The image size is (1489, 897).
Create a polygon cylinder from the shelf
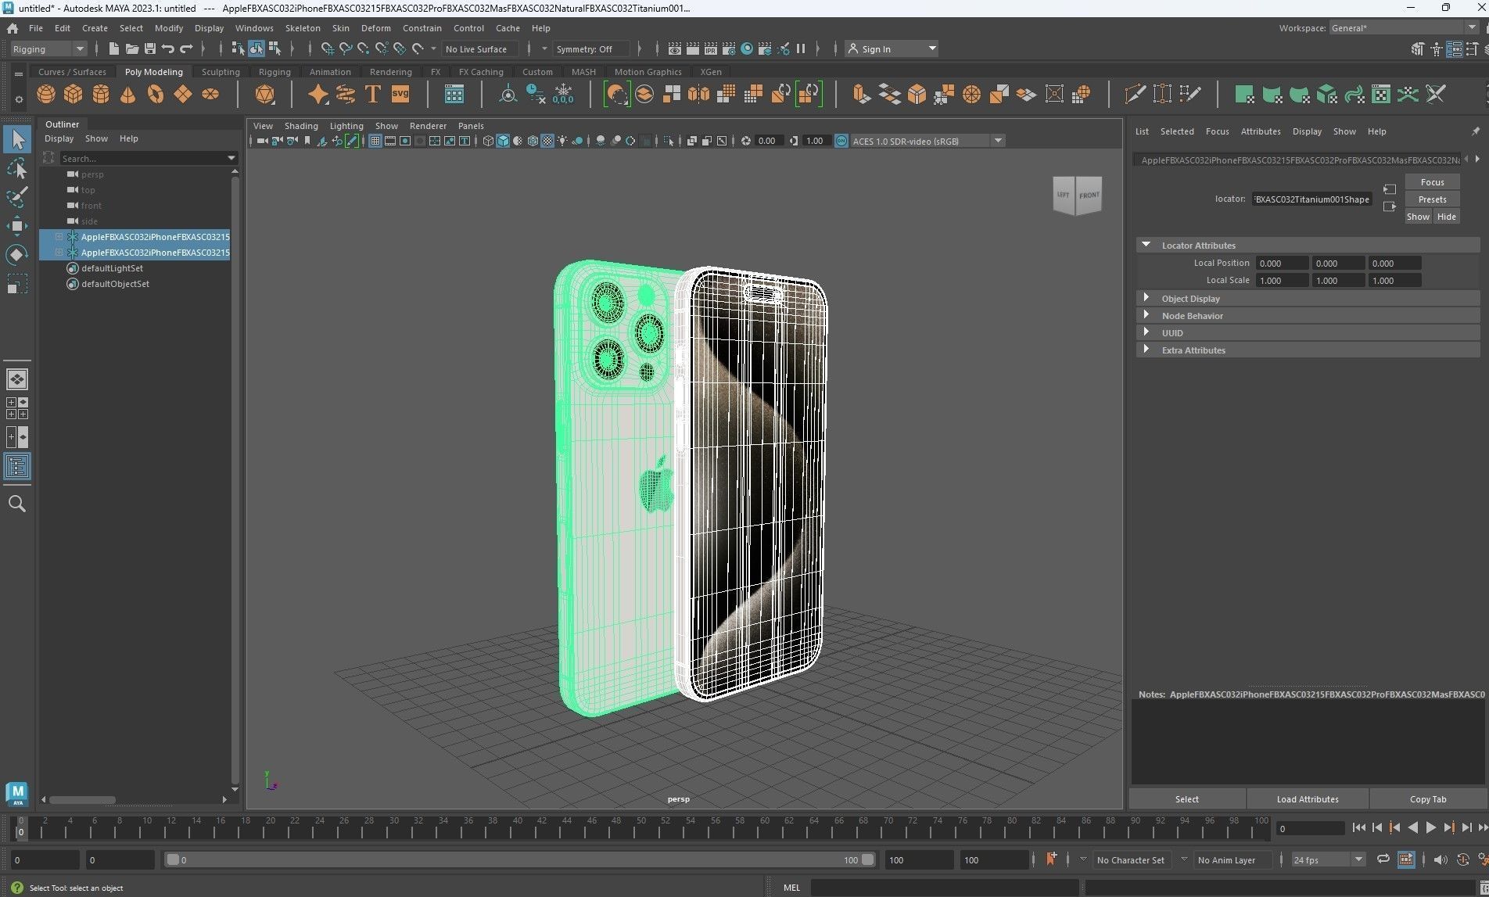click(101, 95)
